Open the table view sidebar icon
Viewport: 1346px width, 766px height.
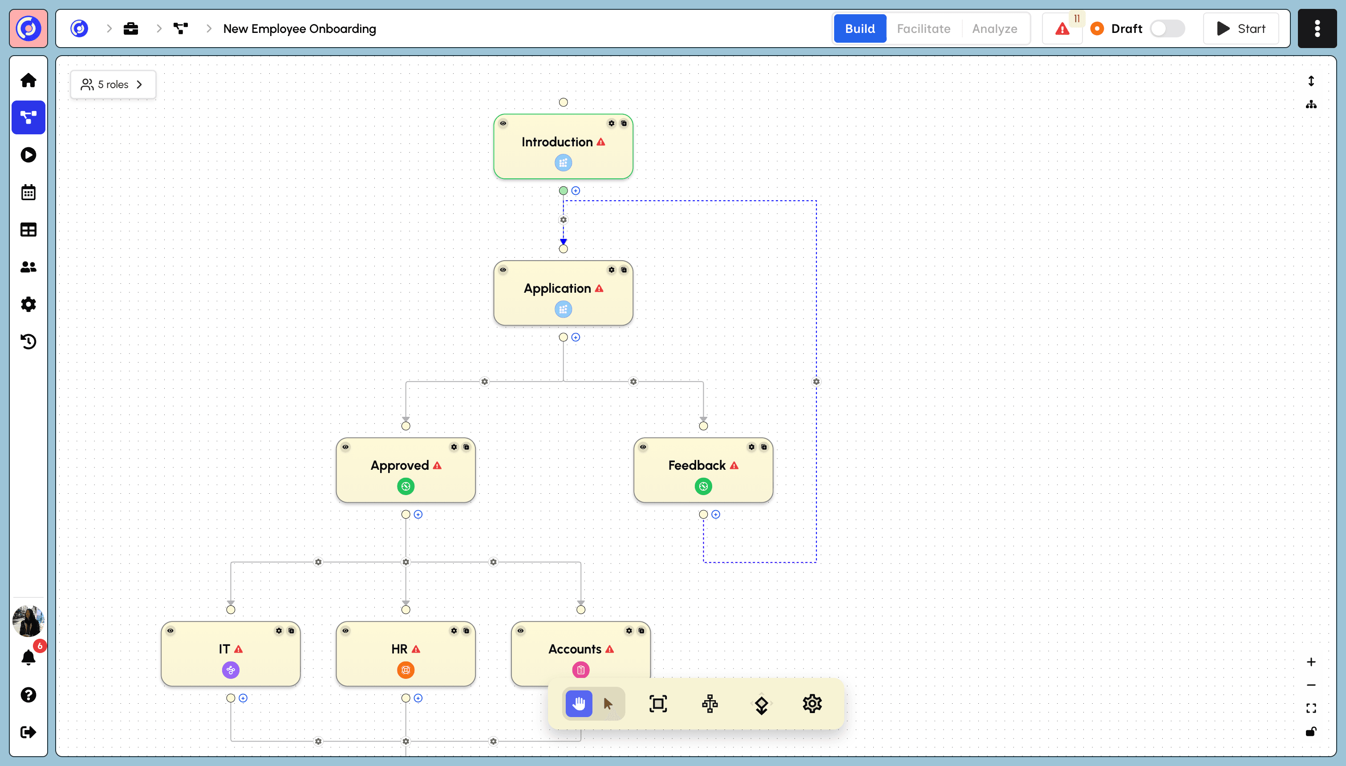28,230
